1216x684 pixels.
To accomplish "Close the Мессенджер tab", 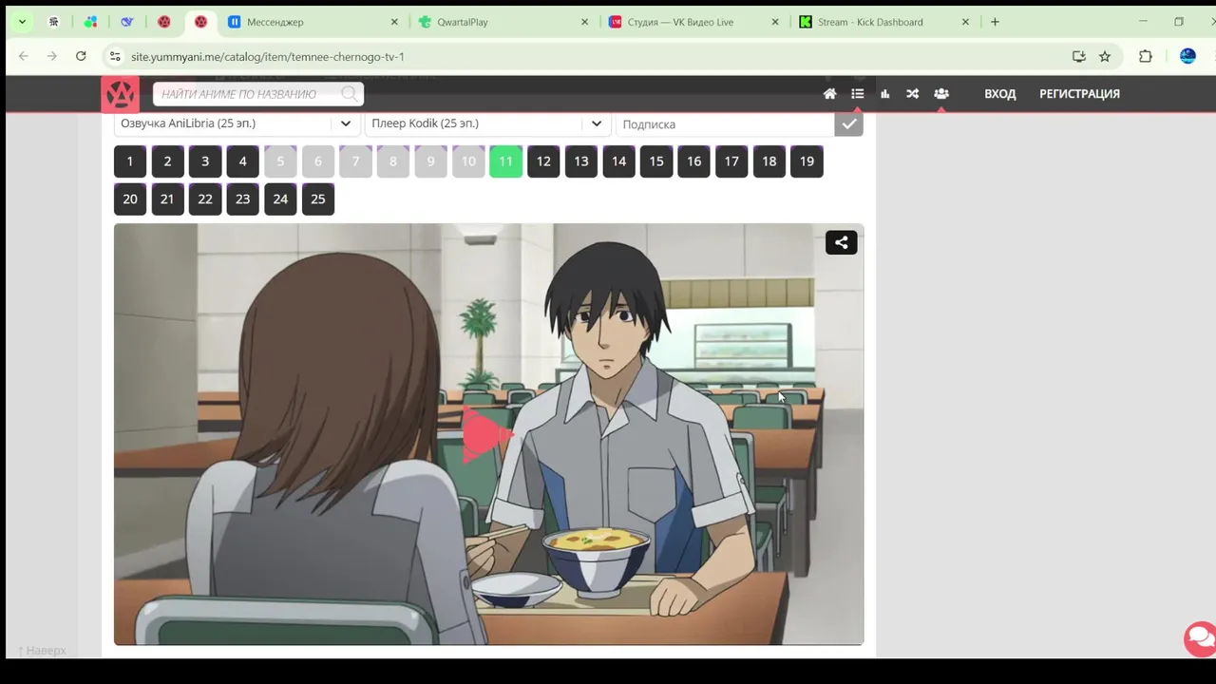I will 395,22.
